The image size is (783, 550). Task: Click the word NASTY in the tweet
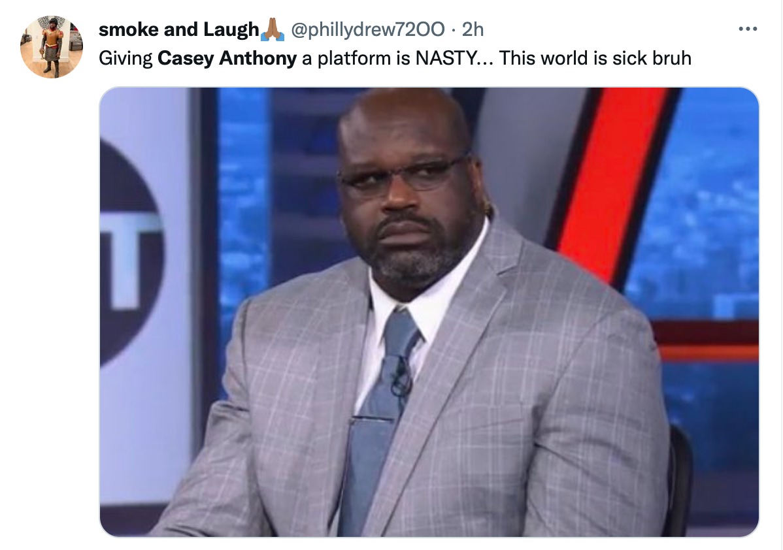tap(446, 58)
